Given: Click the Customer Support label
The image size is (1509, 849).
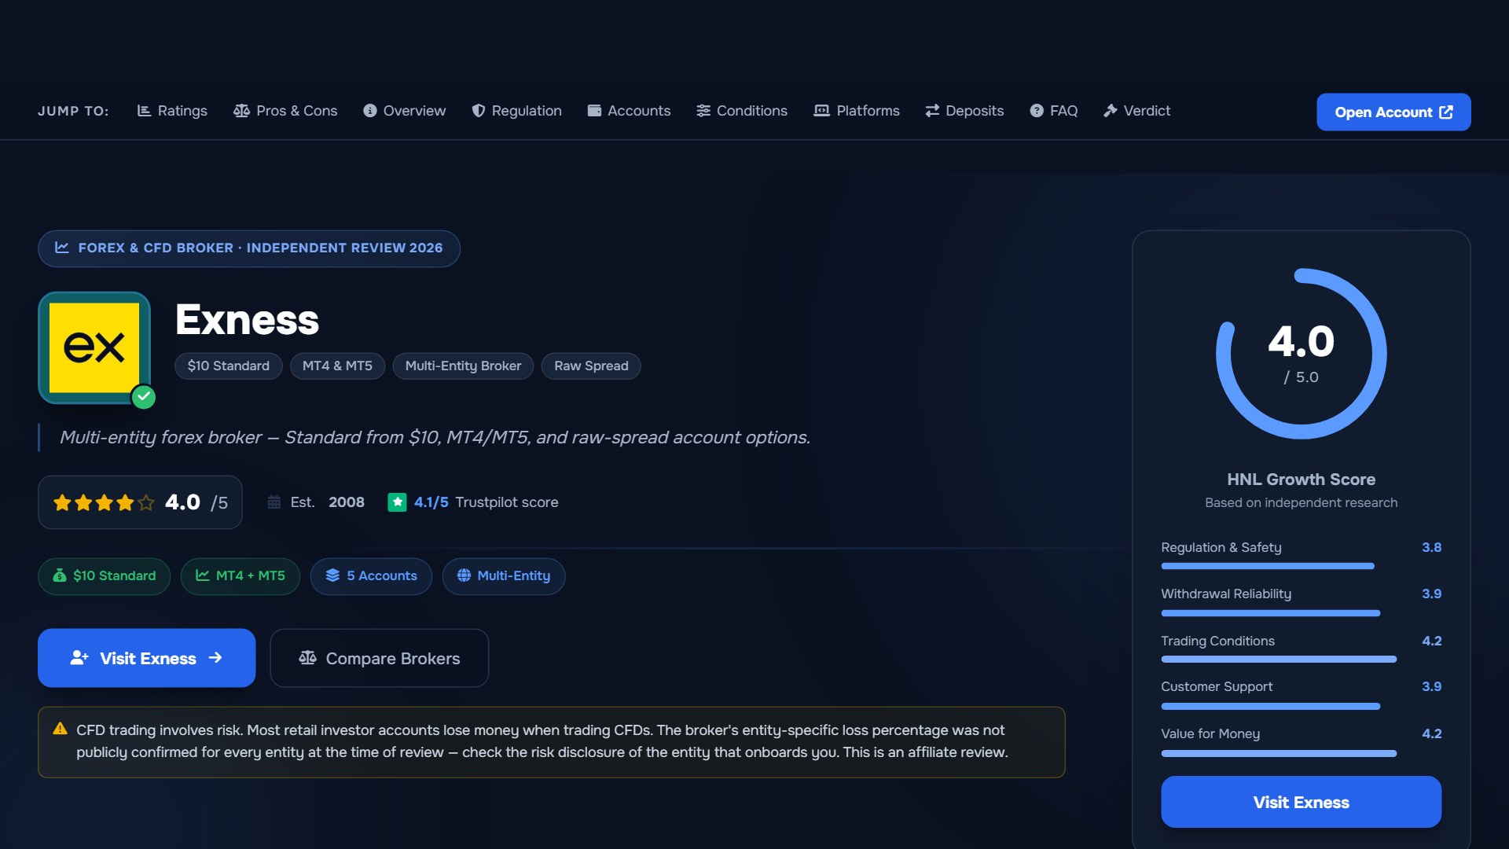Looking at the screenshot, I should click(1217, 687).
